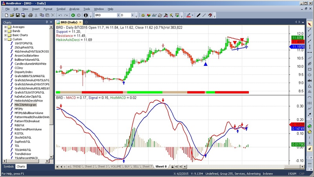Image resolution: width=314 pixels, height=177 pixels.
Task: Select AroonOscillatorNew formula
Action: 27,56
